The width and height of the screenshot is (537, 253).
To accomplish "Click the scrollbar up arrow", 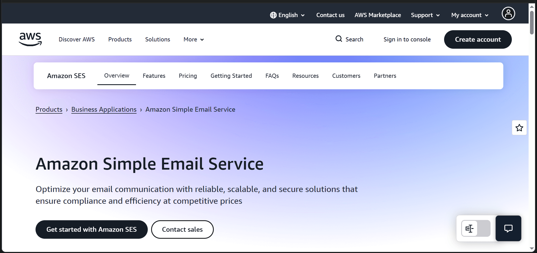I will pyautogui.click(x=532, y=6).
